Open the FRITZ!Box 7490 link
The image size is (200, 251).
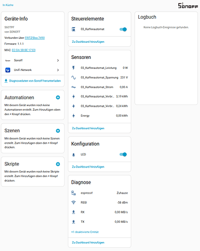35,38
